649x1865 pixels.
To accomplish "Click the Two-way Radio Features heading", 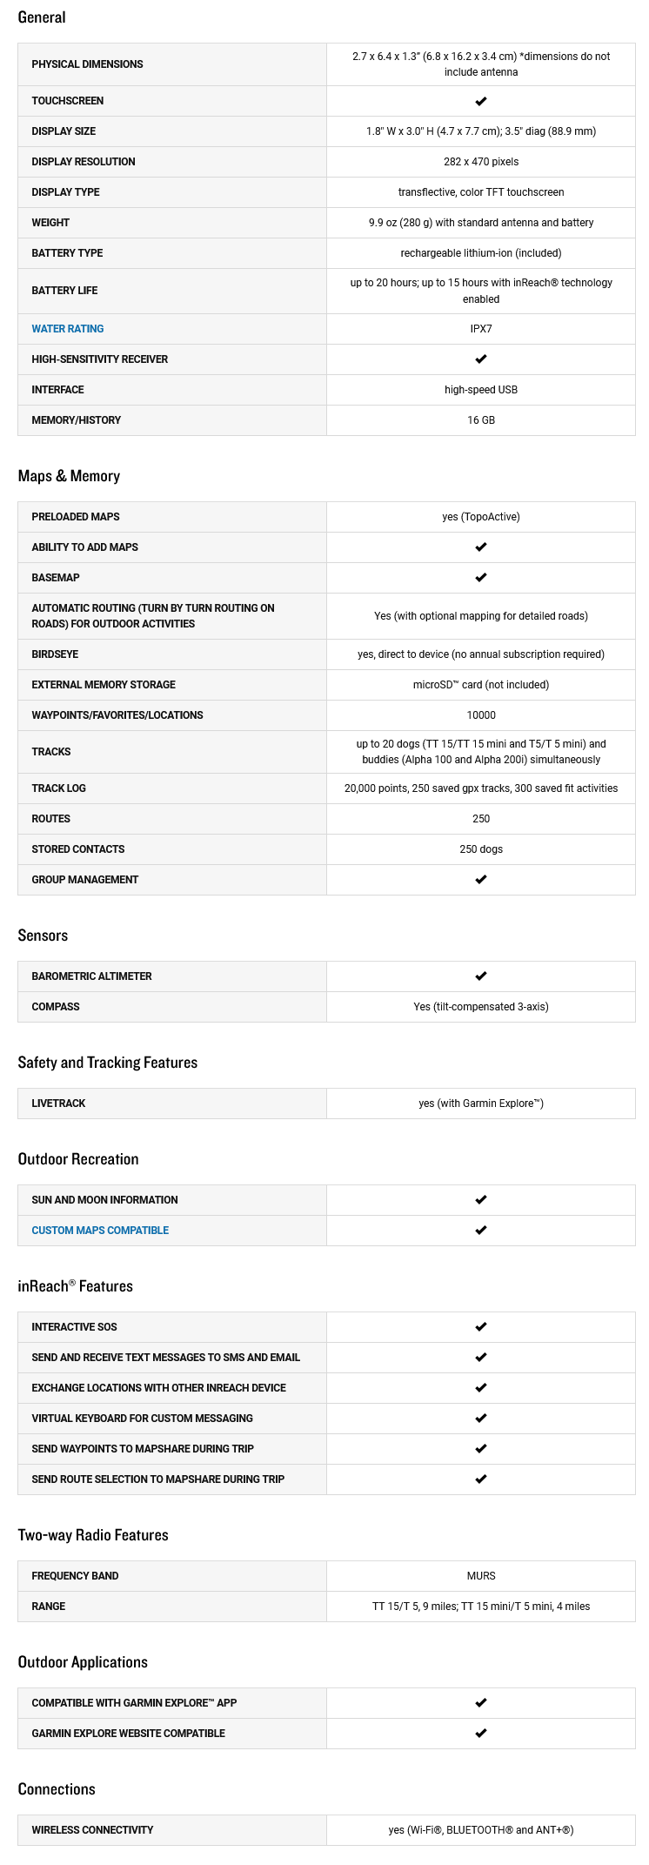I will [93, 1535].
